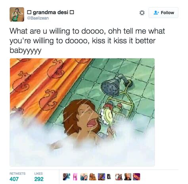Open the gear settings icon

pos(142,13)
